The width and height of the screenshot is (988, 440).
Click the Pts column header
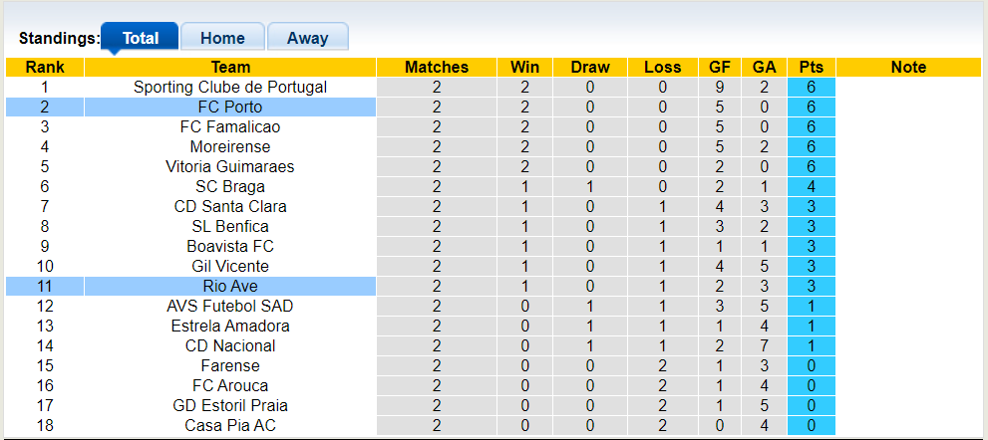[x=811, y=68]
